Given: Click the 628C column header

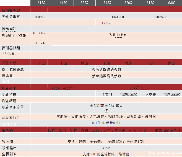Looking at the screenshot, I should [x=171, y=3].
